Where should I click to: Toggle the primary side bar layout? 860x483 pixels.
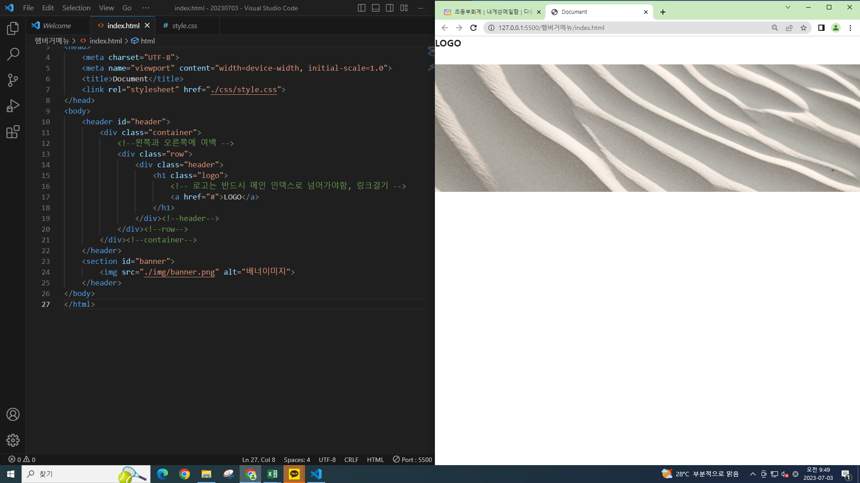coord(361,8)
